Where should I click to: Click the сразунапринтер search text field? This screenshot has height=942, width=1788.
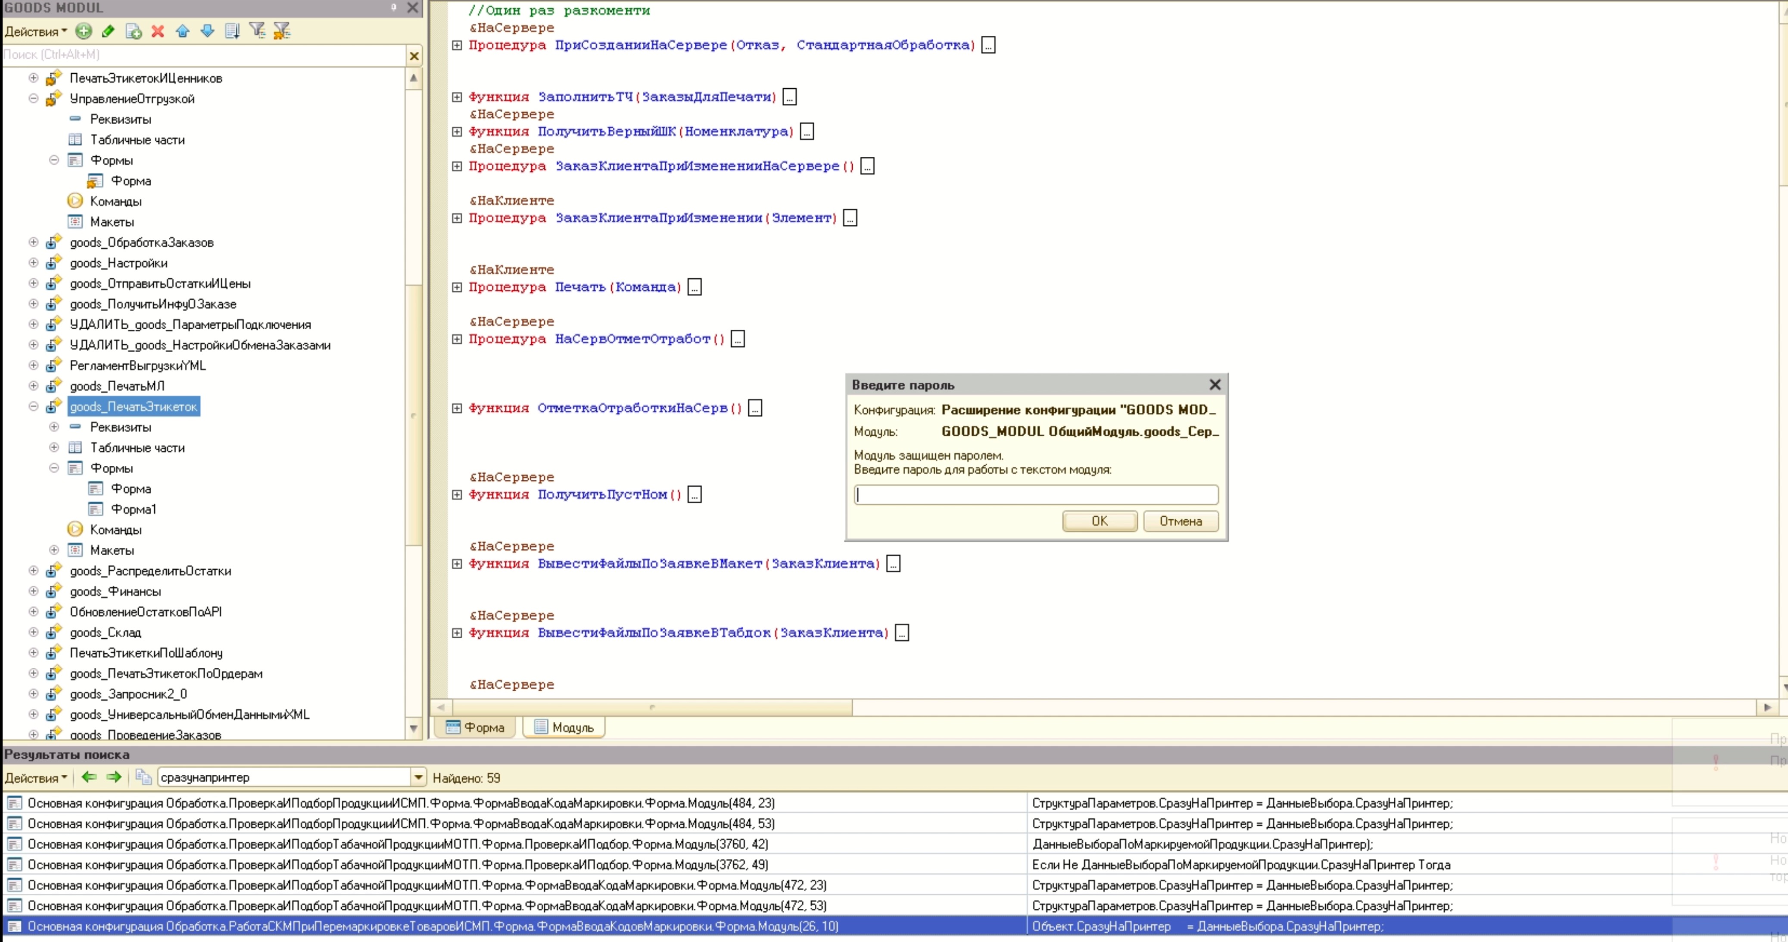click(285, 777)
